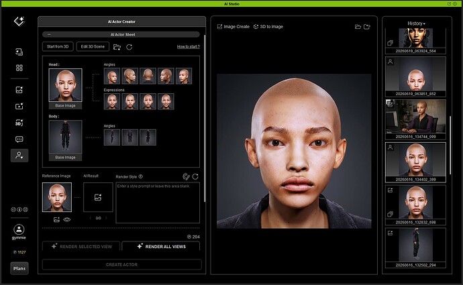Click the AI Actor Creator panel scrollbar
Viewport: 463px width, 285px height.
tap(205, 118)
